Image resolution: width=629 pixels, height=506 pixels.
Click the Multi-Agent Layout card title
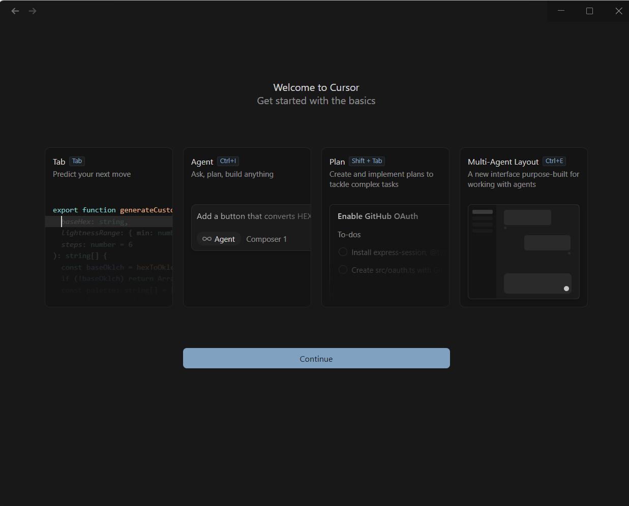click(503, 162)
